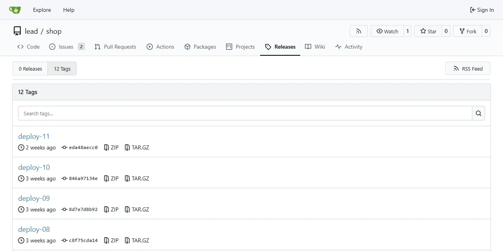
Task: Click the '3 weeks ago' timestamp of deploy-09
Action: pos(41,209)
